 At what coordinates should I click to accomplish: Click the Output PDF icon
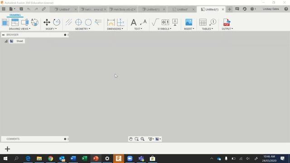[x=227, y=22]
